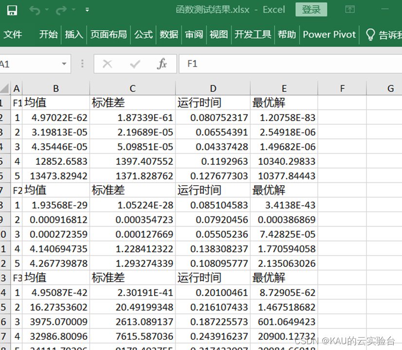Viewport: 402px width, 350px height.
Task: Click cell with value 1.20758E-83
Action: (x=284, y=118)
